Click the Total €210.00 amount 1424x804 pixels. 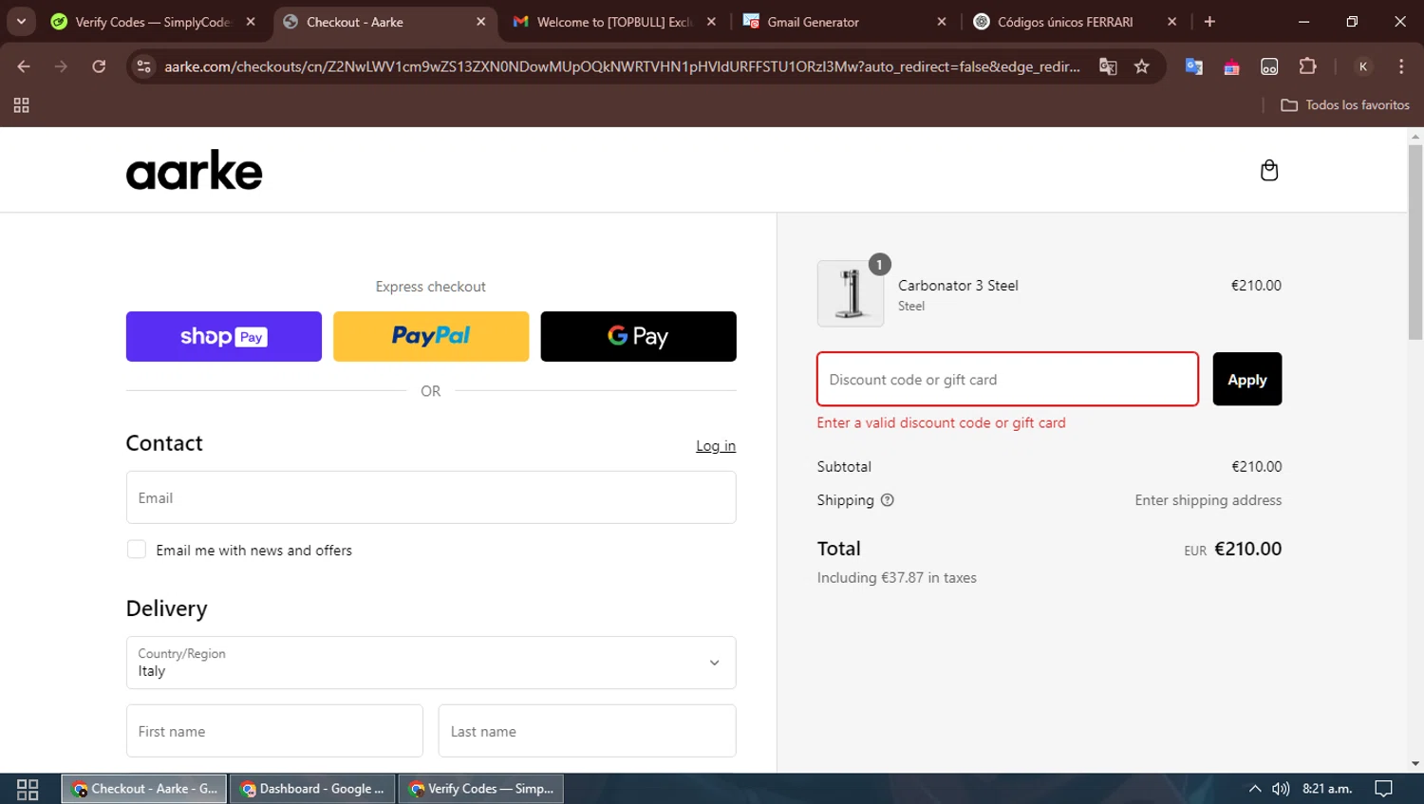(1247, 549)
